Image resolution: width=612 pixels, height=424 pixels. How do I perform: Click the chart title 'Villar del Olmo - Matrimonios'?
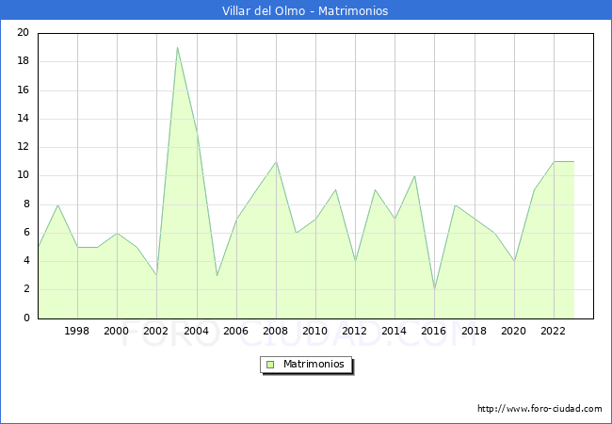[305, 10]
